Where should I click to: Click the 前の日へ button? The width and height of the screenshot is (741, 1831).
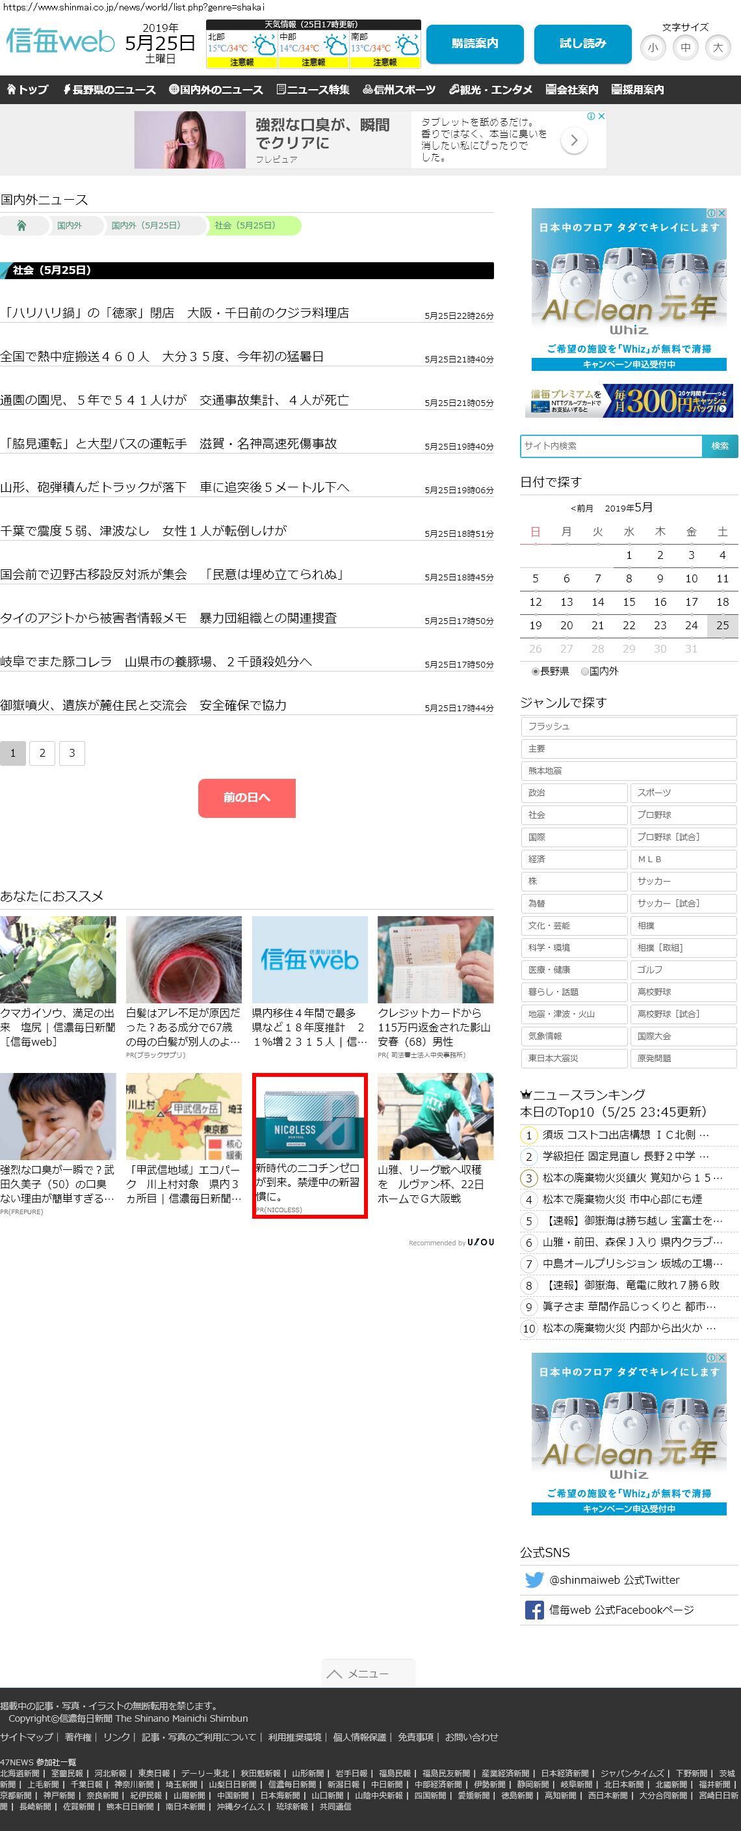(247, 798)
